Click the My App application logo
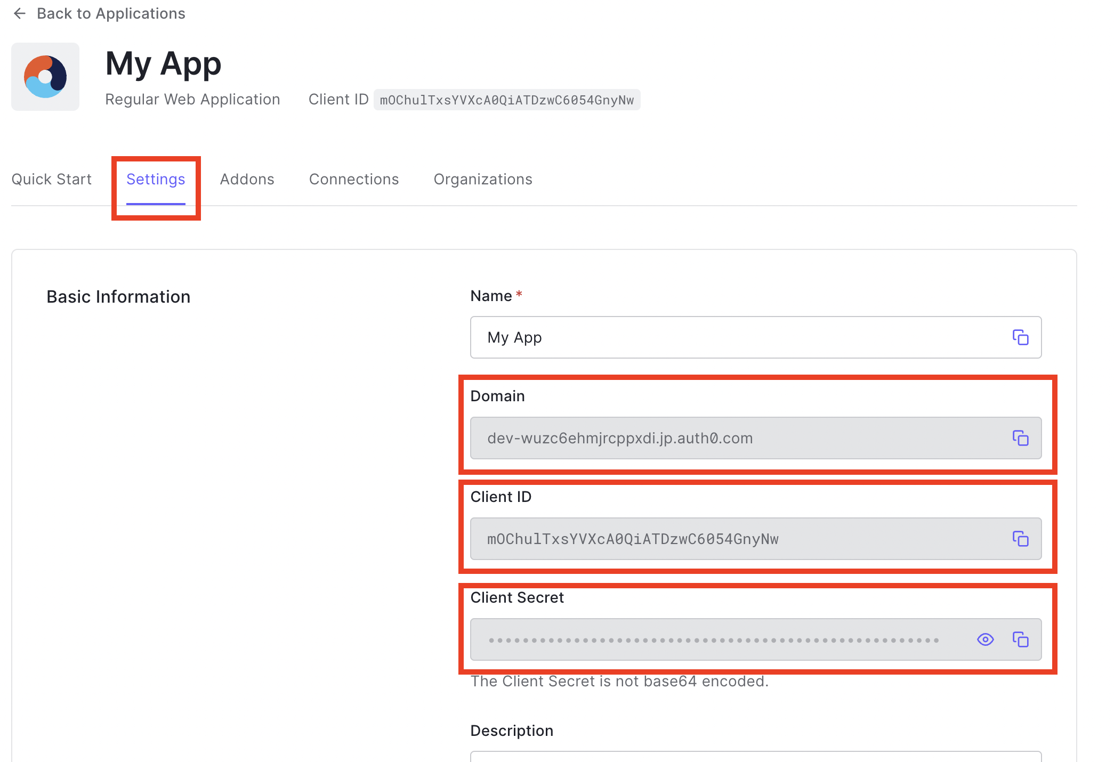Image resolution: width=1114 pixels, height=762 pixels. 45,76
